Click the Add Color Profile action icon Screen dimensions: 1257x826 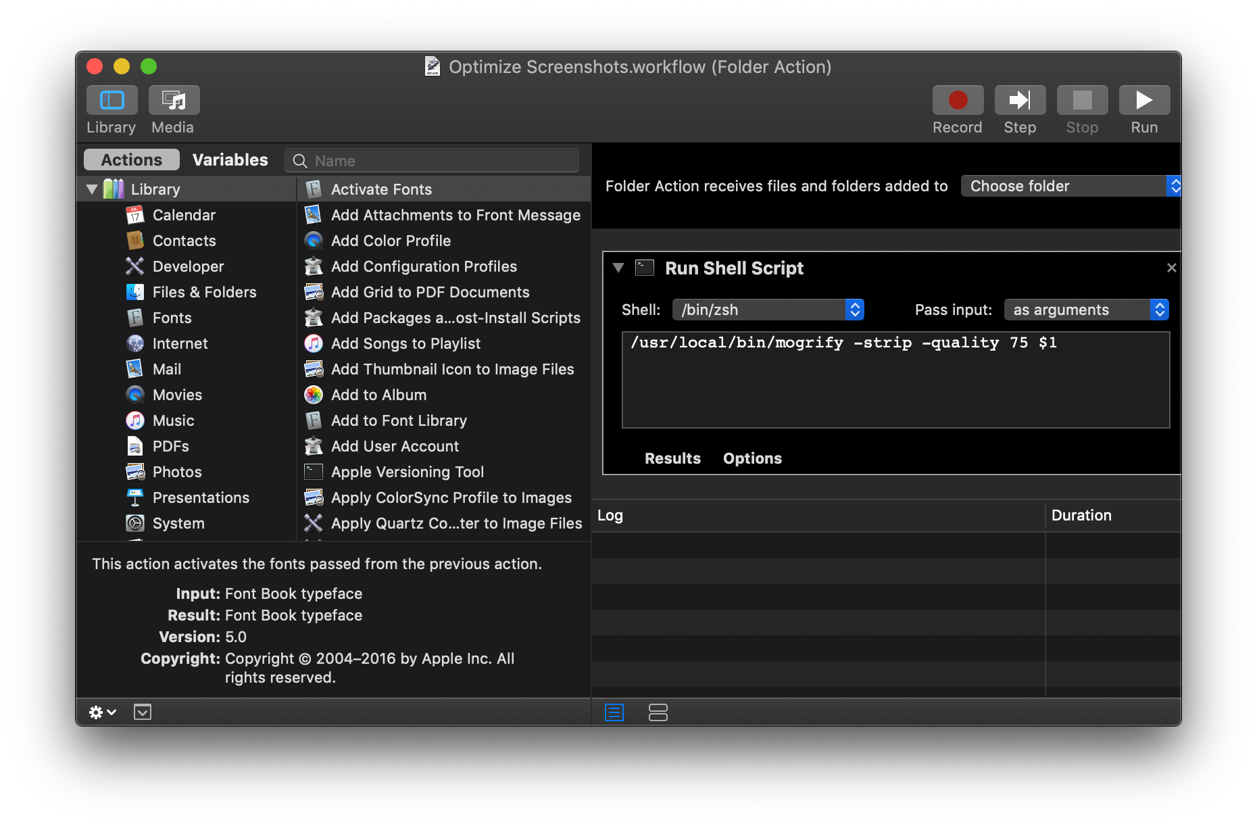[x=314, y=241]
